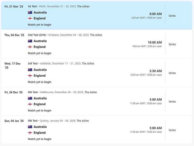Click England flag in 3rd Test Adelaide
Image resolution: width=194 pixels, height=146 pixels.
tap(30, 76)
